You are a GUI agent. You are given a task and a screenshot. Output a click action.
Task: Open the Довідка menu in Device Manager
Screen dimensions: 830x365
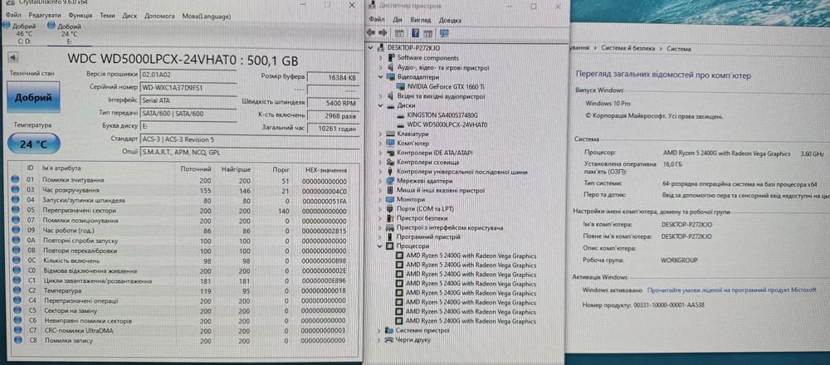click(450, 20)
